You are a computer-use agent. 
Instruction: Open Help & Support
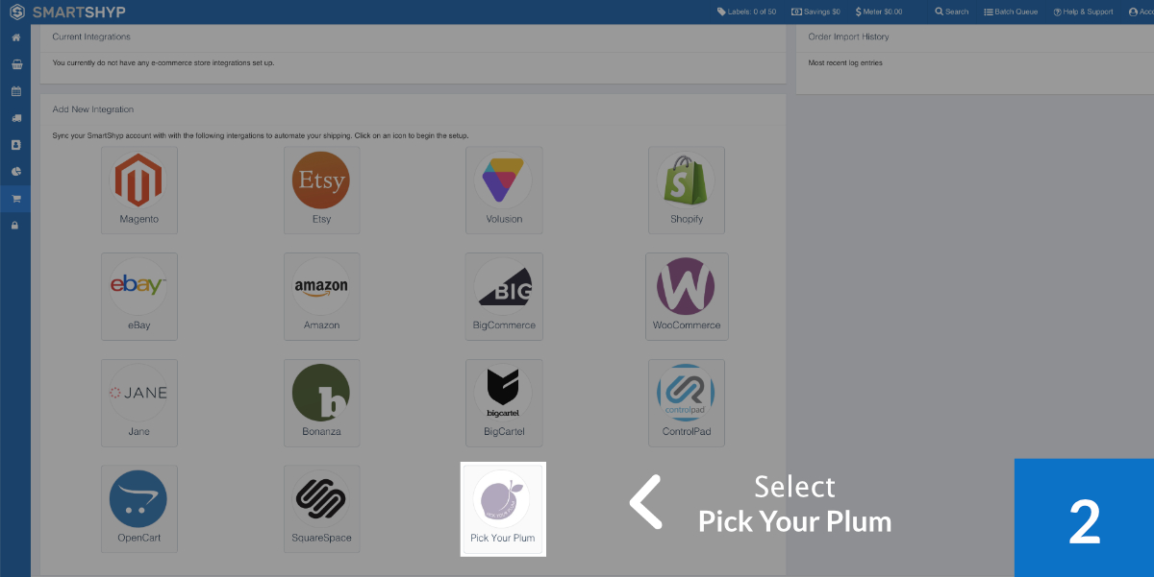pyautogui.click(x=1083, y=12)
